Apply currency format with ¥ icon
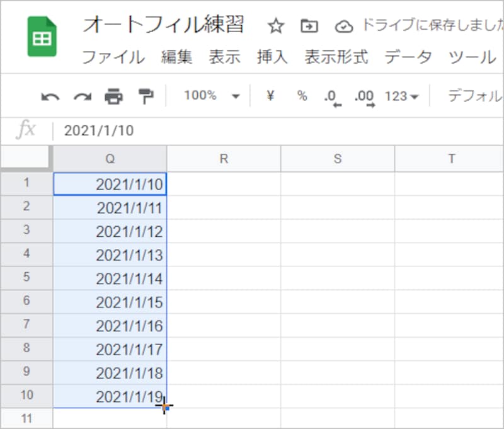 (270, 96)
